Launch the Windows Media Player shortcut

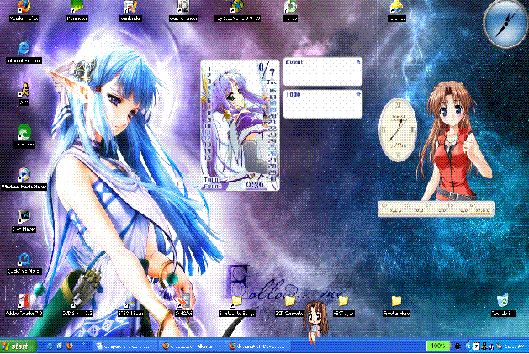(24, 178)
